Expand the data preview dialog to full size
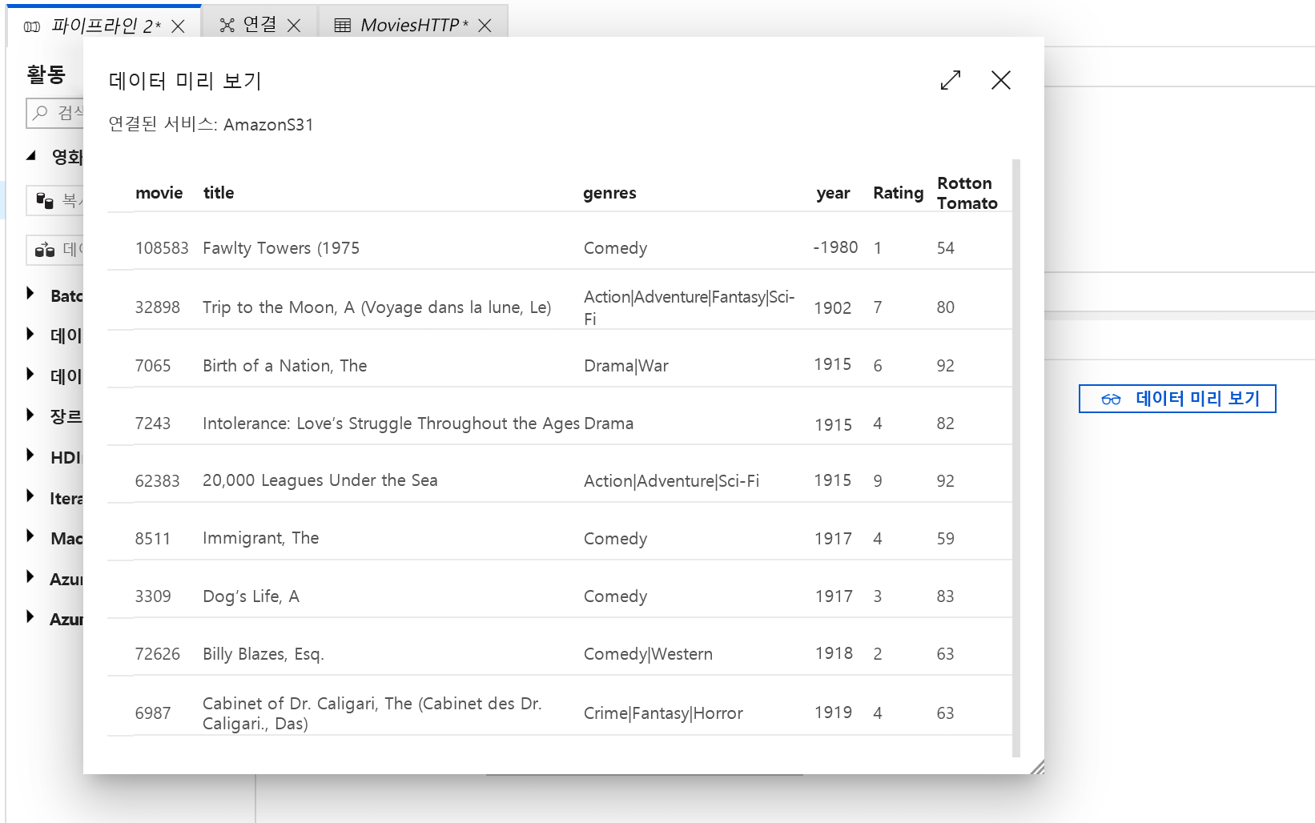This screenshot has height=823, width=1315. [951, 80]
